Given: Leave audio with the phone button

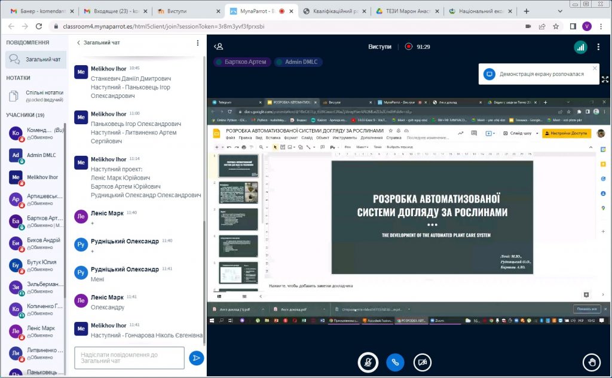Looking at the screenshot, I should (394, 362).
